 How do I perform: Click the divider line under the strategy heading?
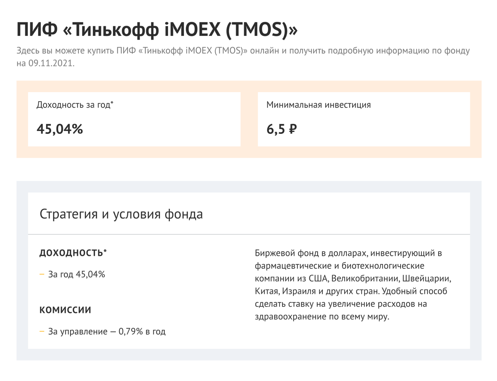(x=249, y=234)
